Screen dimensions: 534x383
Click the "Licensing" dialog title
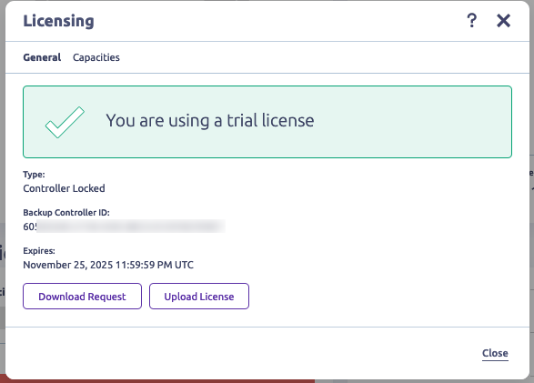pyautogui.click(x=58, y=21)
